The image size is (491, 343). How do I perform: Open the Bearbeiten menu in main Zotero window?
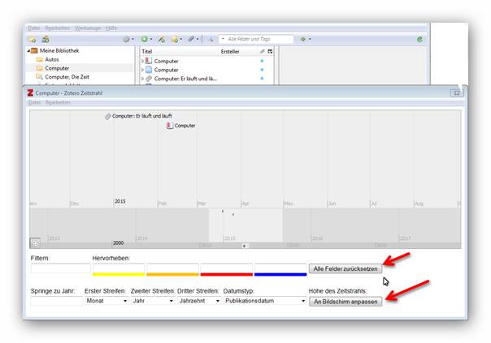tap(57, 28)
